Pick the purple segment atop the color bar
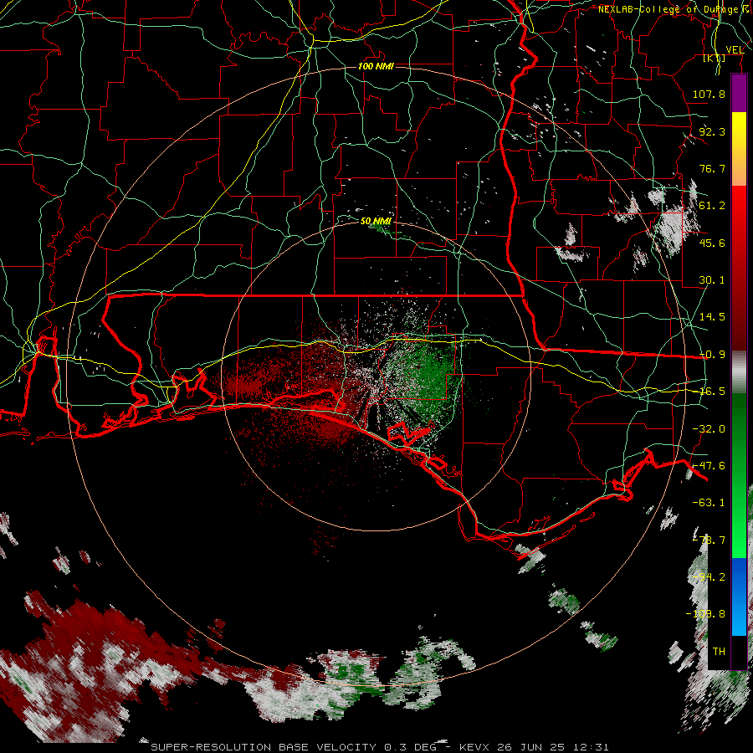The height and width of the screenshot is (753, 753). coord(739,93)
